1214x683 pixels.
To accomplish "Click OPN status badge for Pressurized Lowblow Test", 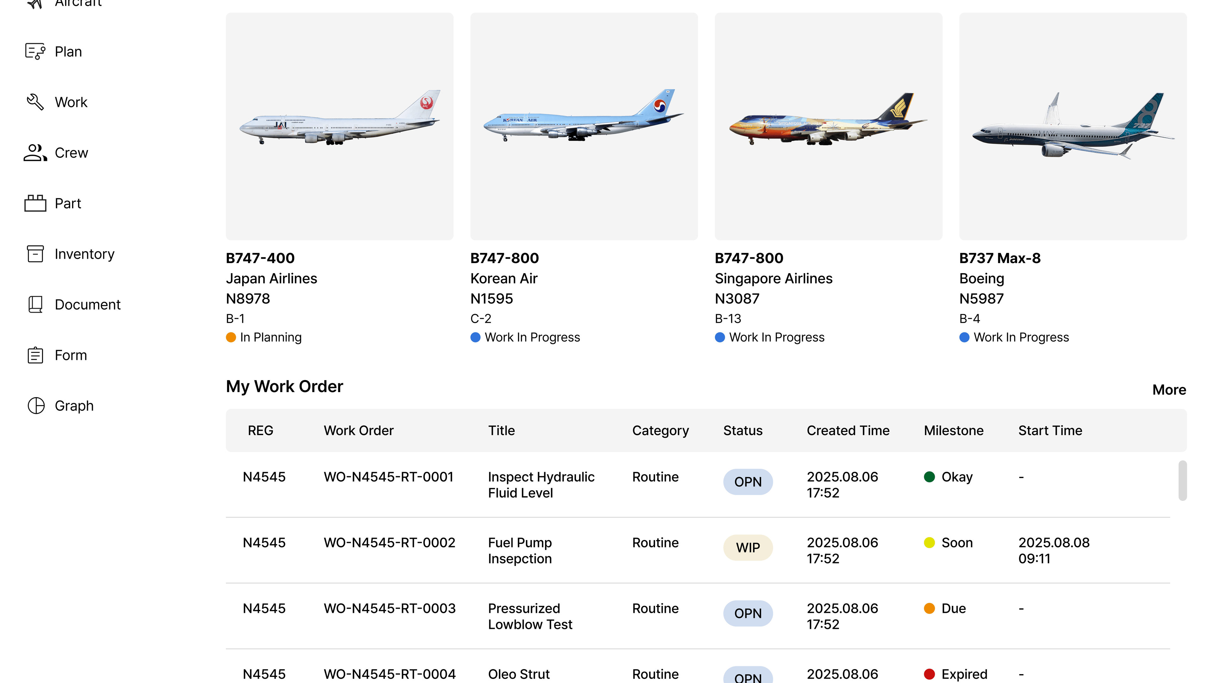I will coord(748,613).
